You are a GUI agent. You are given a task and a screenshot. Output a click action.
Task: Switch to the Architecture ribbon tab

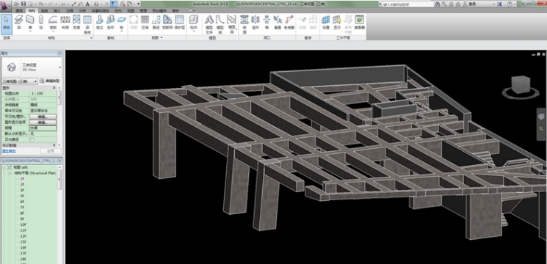pos(20,11)
